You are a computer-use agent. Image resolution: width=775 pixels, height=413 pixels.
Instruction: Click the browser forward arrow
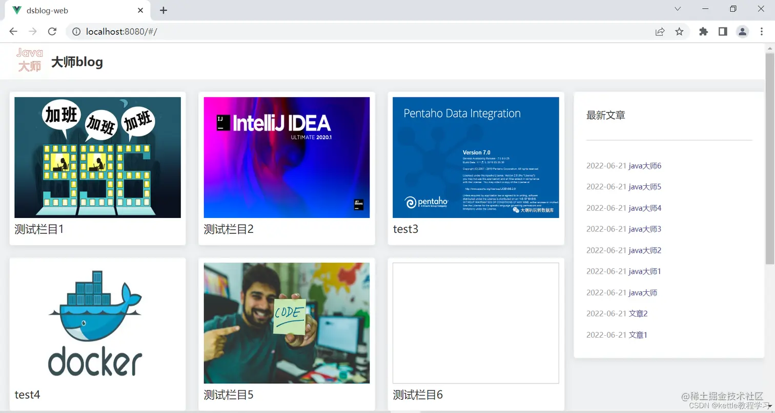click(x=33, y=32)
